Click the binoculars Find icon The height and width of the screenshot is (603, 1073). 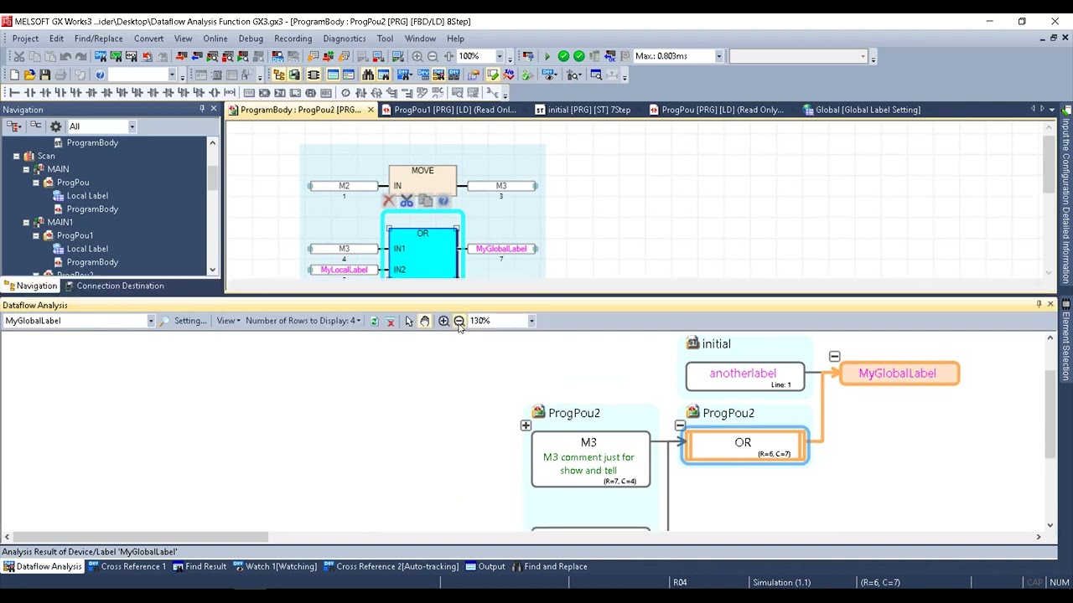pyautogui.click(x=368, y=75)
